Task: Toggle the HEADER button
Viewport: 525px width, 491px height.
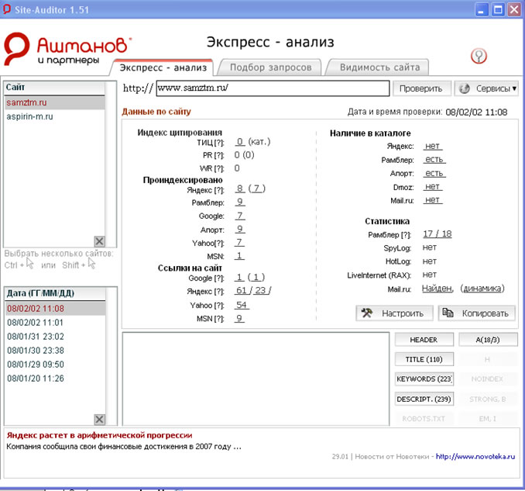Action: 423,340
